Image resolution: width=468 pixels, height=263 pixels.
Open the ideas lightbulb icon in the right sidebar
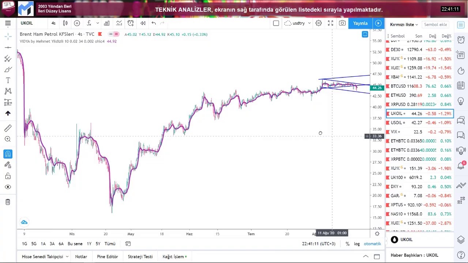click(x=461, y=101)
